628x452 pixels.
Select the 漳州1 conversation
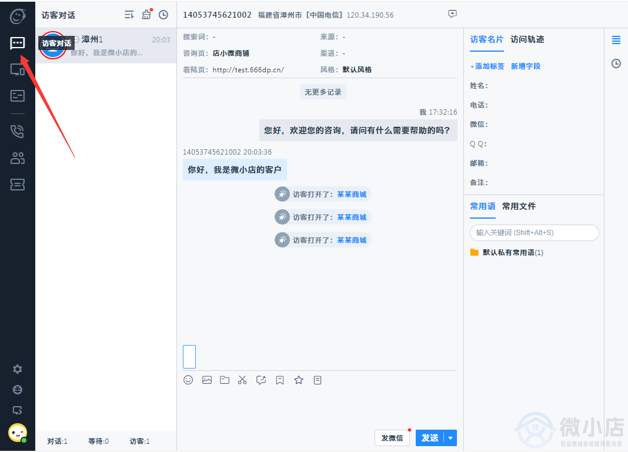106,46
